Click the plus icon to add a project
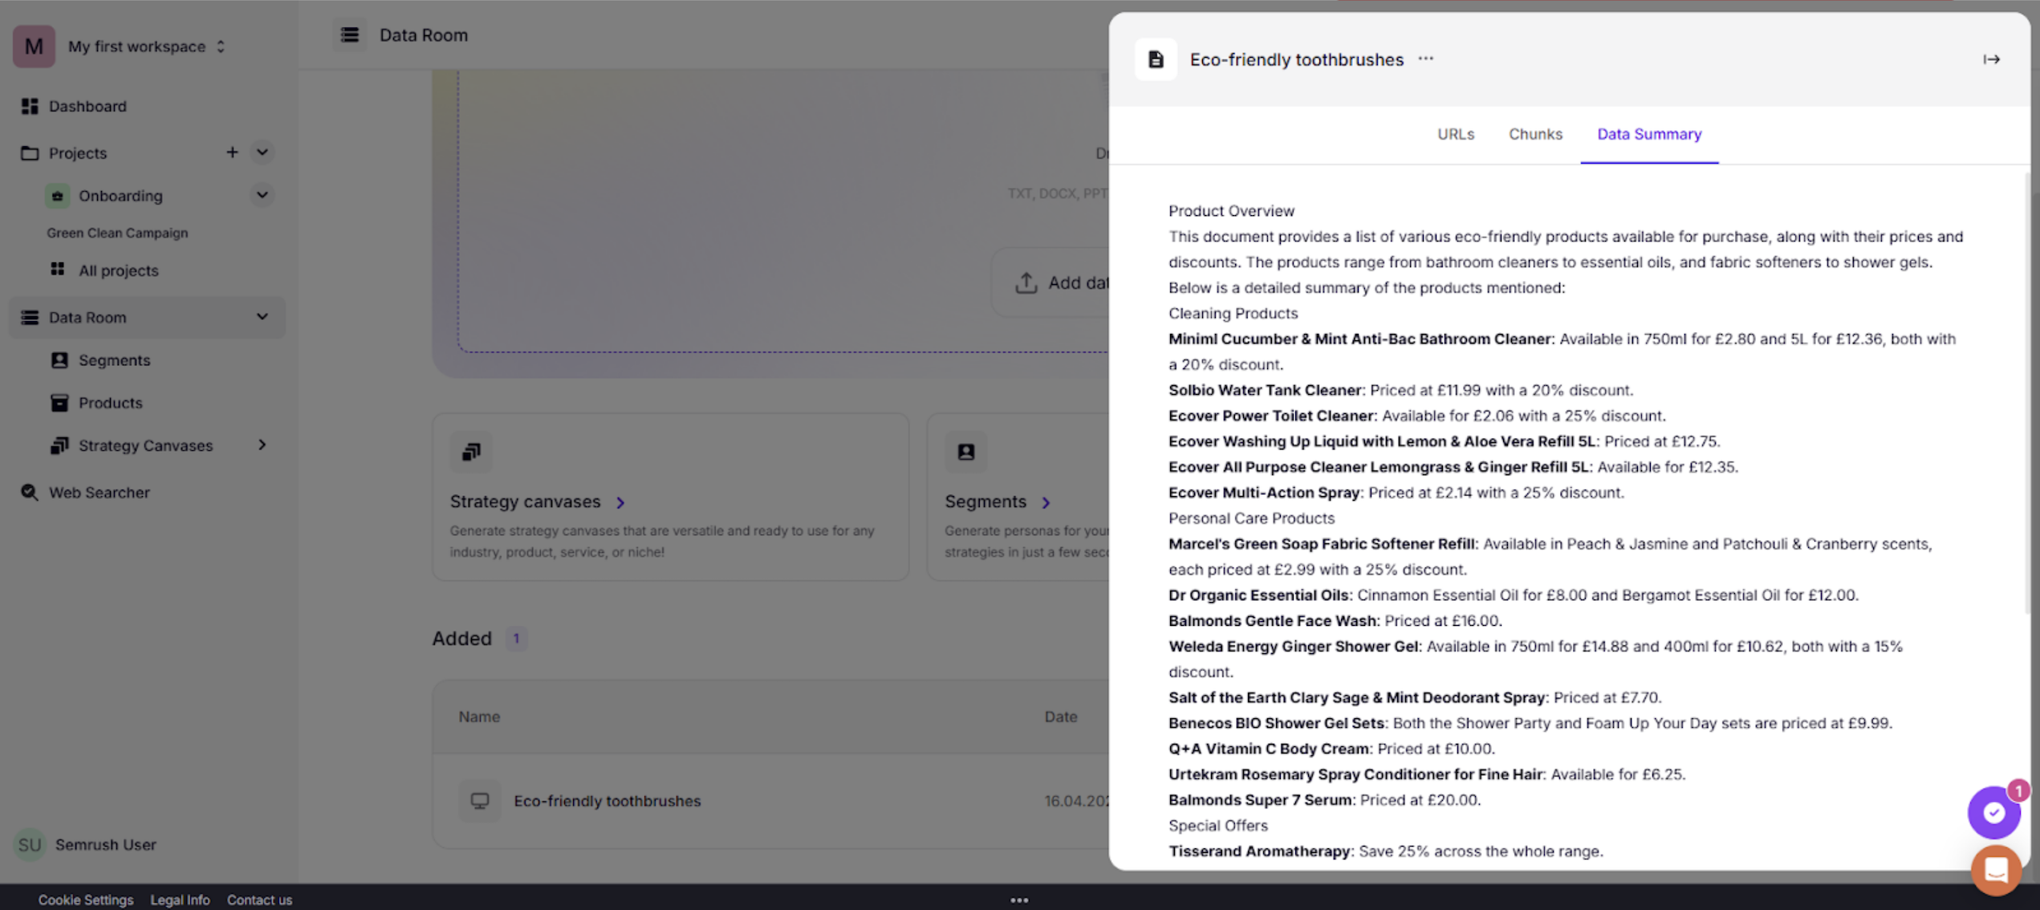Viewport: 2040px width, 910px height. [x=232, y=152]
